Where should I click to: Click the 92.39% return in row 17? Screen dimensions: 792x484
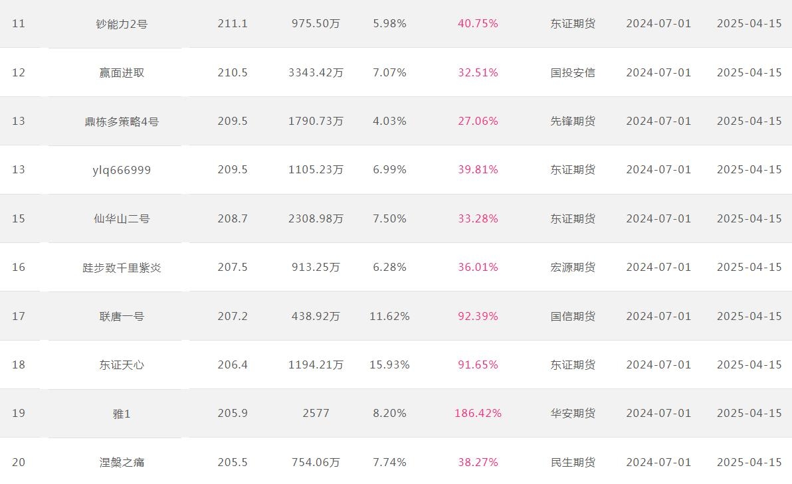(478, 316)
